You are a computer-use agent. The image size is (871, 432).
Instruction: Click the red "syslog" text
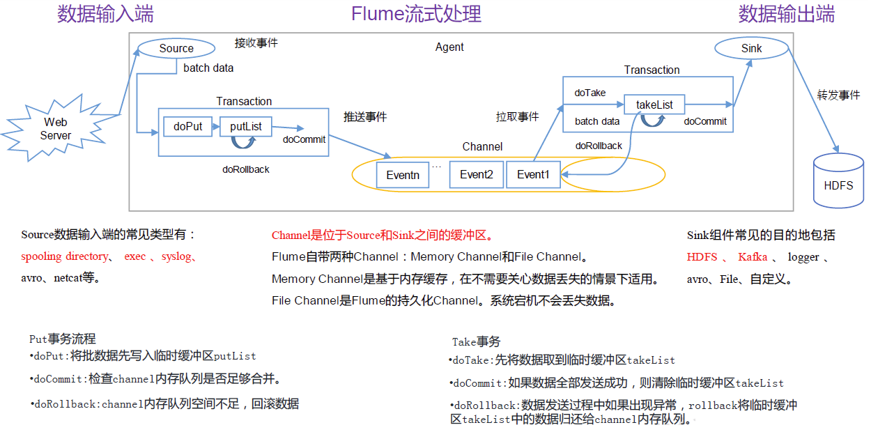click(176, 256)
